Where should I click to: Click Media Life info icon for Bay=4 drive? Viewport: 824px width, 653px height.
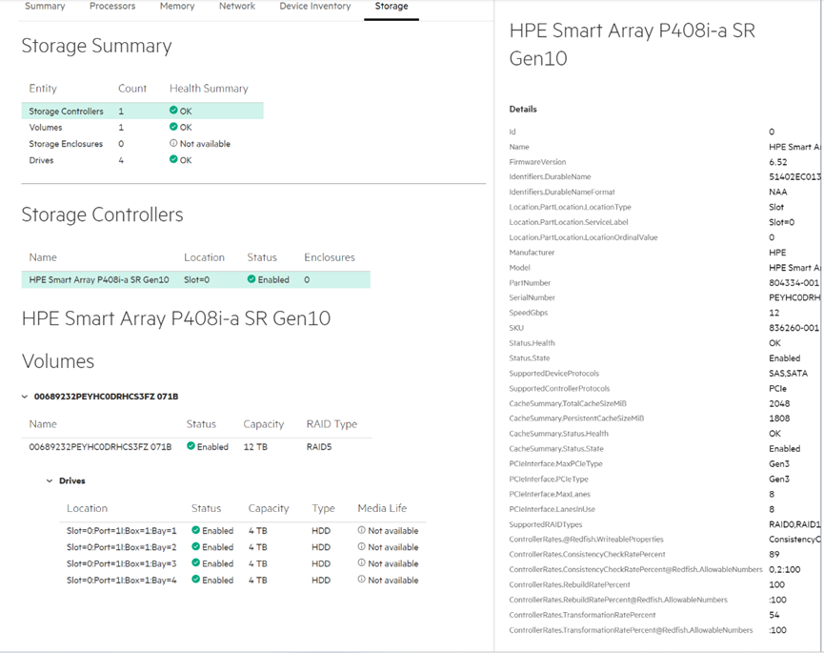click(362, 579)
